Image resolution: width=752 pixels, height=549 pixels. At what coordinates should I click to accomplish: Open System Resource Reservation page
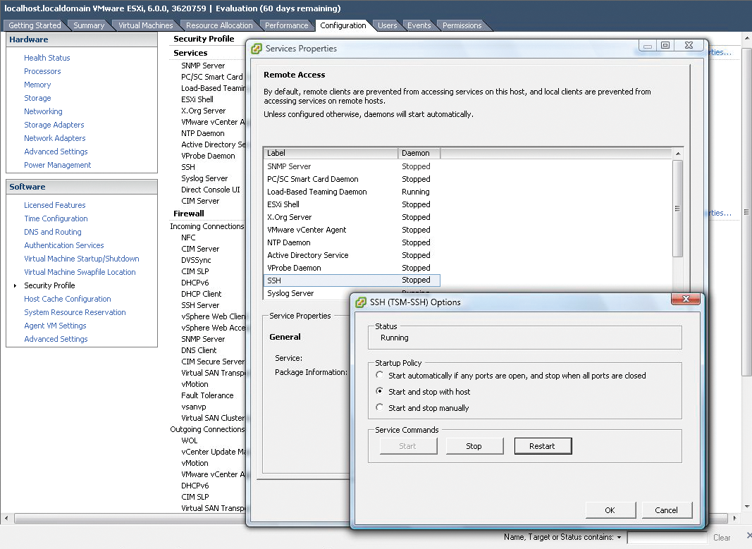75,312
